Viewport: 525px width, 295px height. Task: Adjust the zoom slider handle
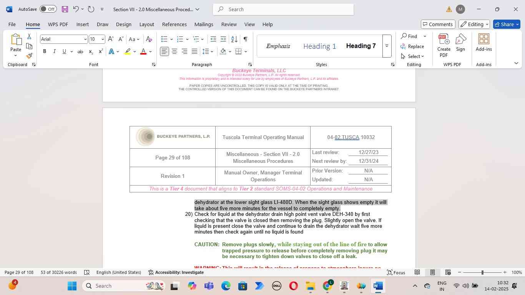point(482,272)
